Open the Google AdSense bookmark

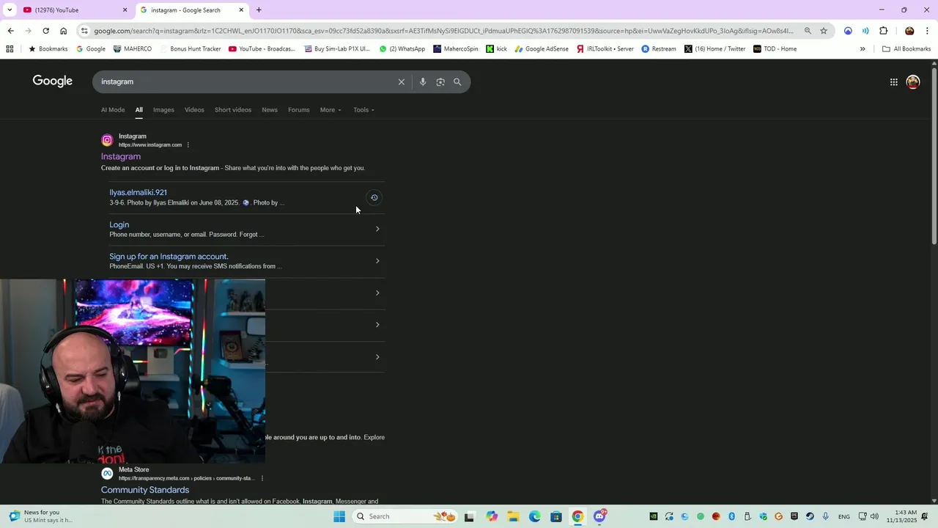click(542, 49)
